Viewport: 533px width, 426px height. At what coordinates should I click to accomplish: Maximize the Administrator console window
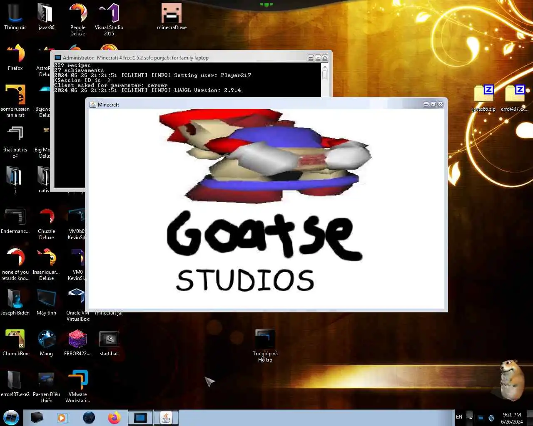click(x=318, y=57)
